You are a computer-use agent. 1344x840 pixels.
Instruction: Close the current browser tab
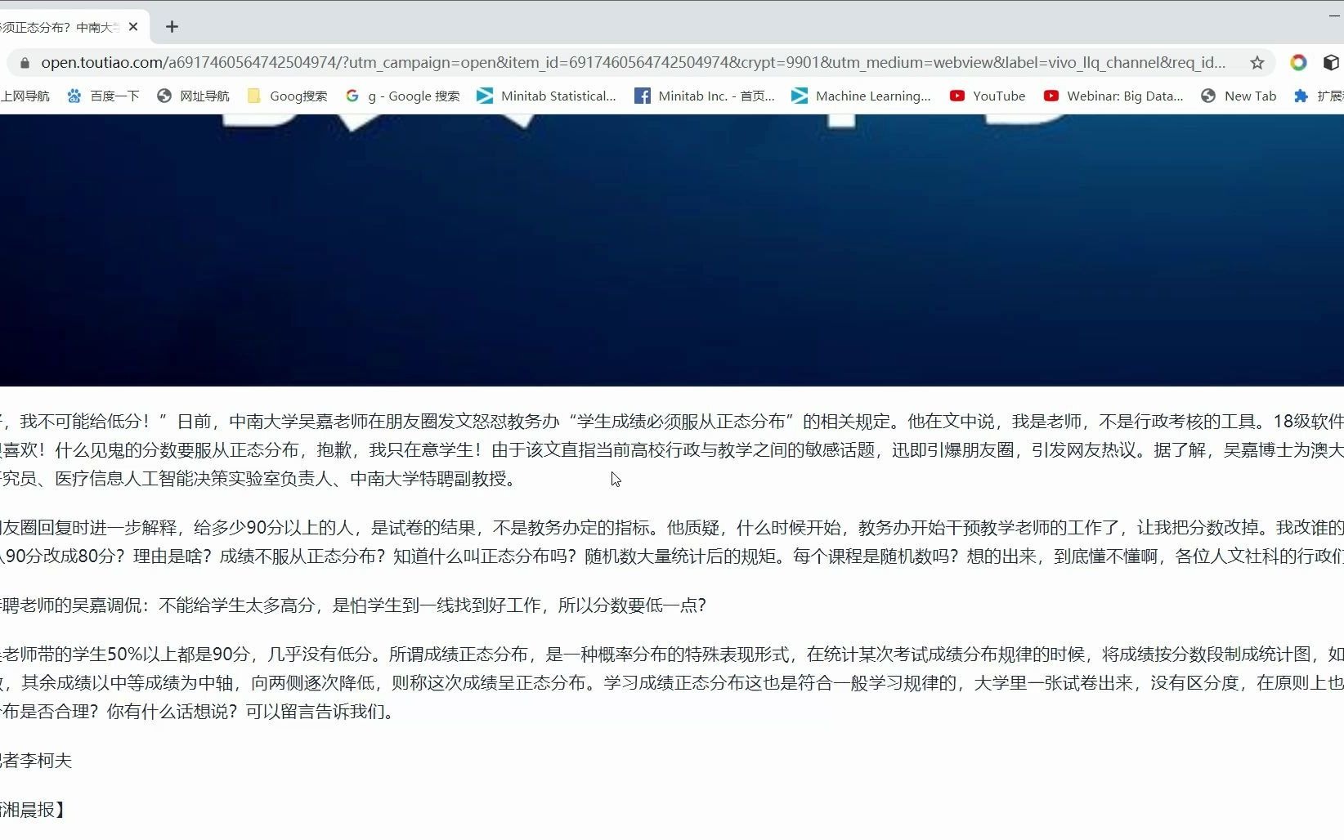(133, 26)
